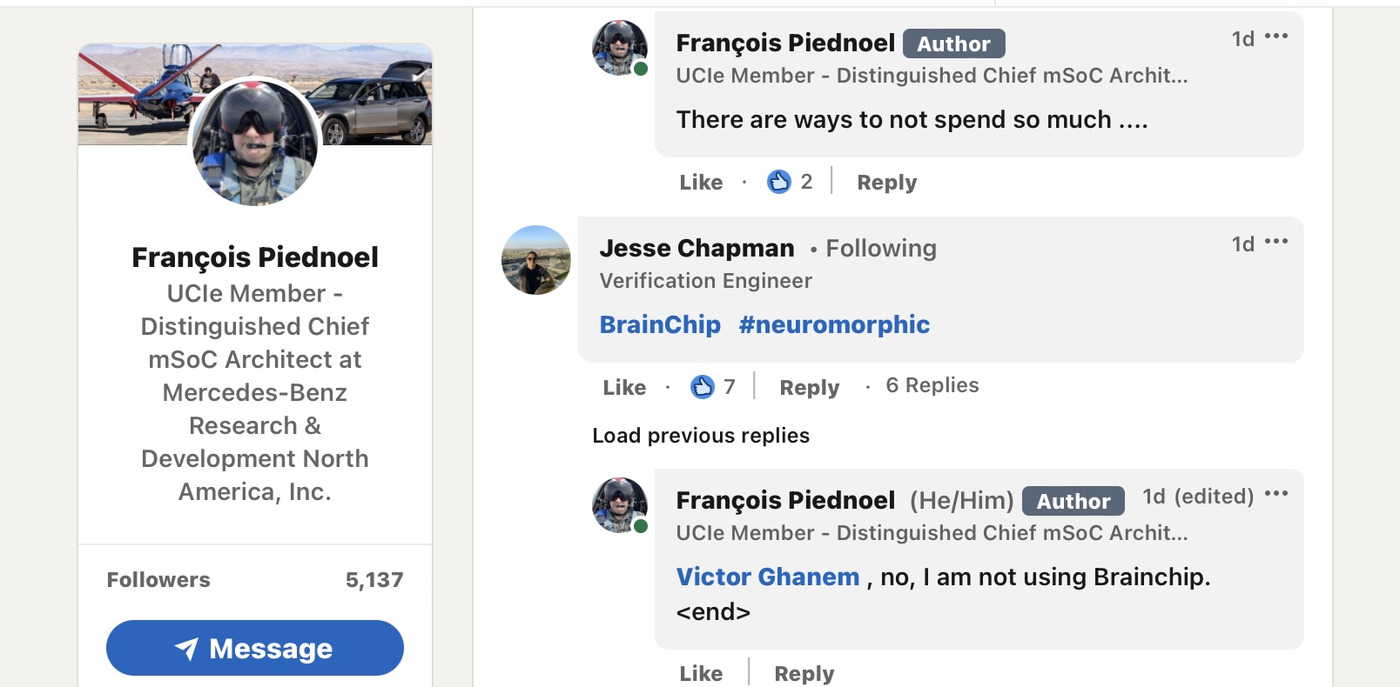
Task: Open François Piednoel's name in sidebar card
Action: (255, 257)
